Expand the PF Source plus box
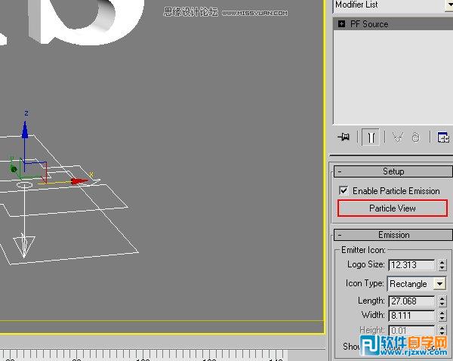The image size is (453, 361). pos(341,24)
